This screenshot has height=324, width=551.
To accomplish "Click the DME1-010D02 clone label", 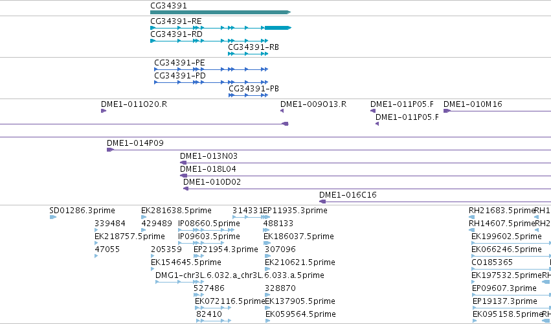I will [212, 182].
